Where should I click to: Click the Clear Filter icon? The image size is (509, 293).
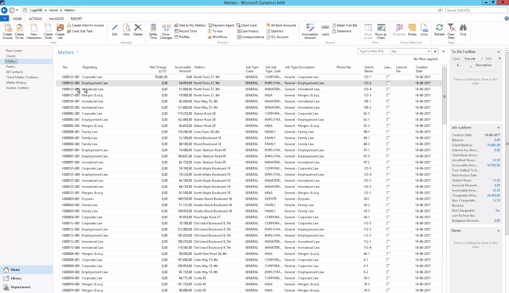(451, 31)
